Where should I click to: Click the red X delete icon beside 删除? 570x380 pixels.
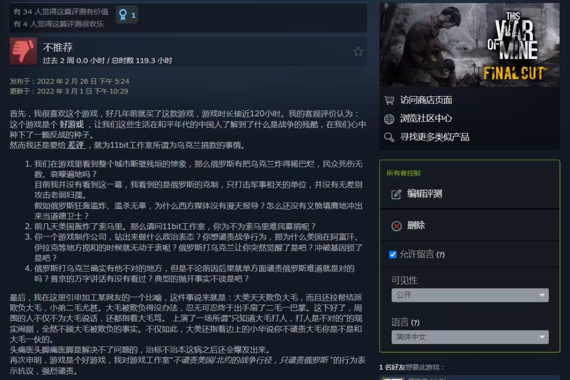[396, 226]
